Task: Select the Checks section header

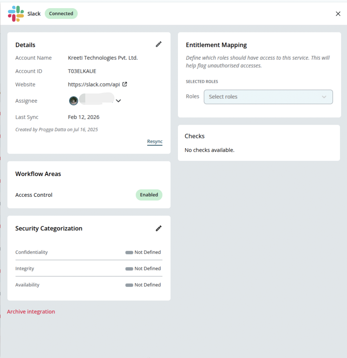Action: [194, 136]
